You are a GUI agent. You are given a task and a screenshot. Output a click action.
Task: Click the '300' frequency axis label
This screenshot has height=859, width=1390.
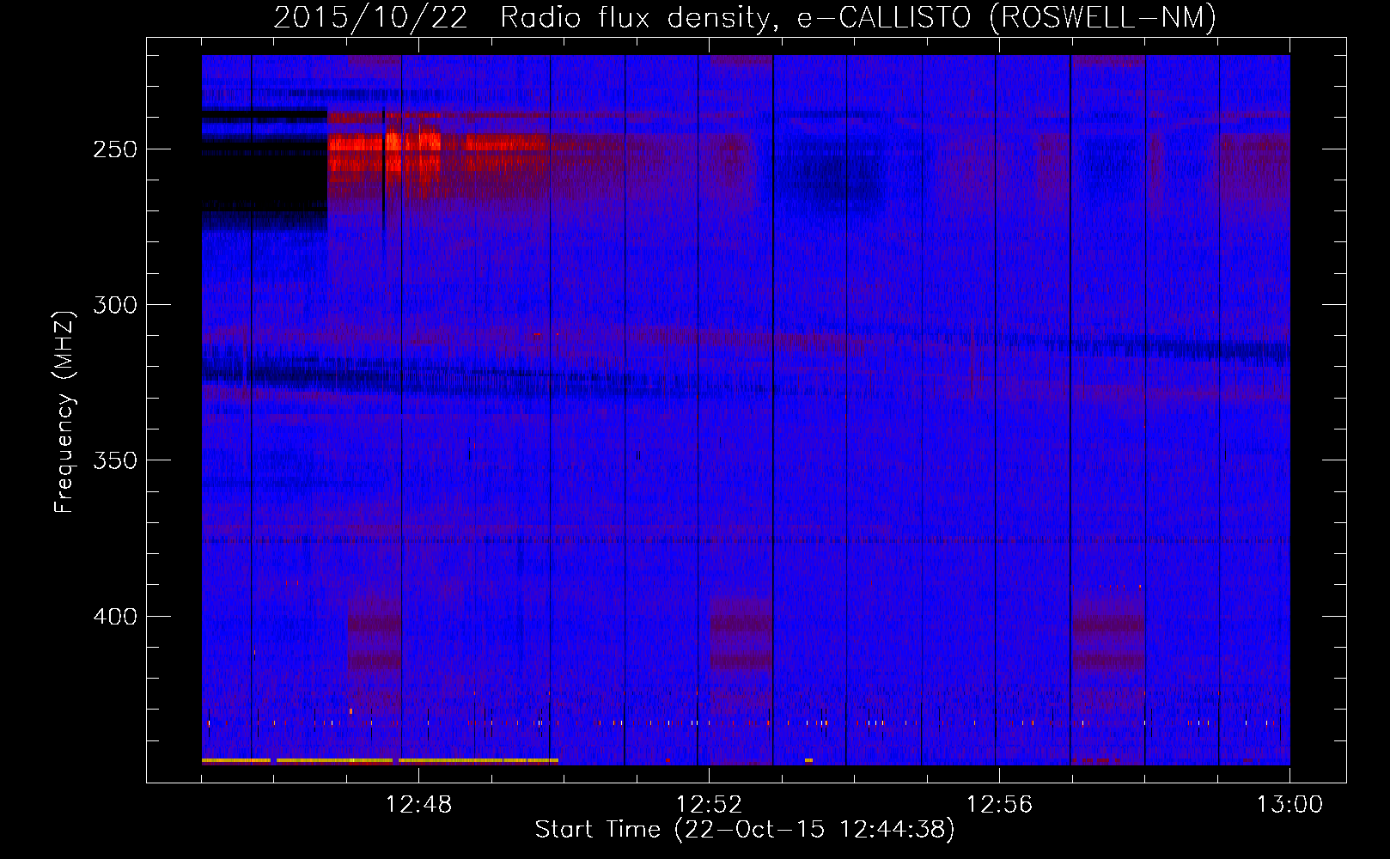[x=115, y=305]
